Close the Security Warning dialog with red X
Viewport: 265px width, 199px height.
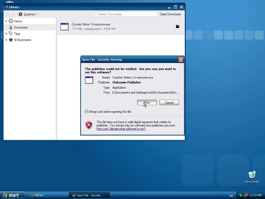click(x=181, y=60)
